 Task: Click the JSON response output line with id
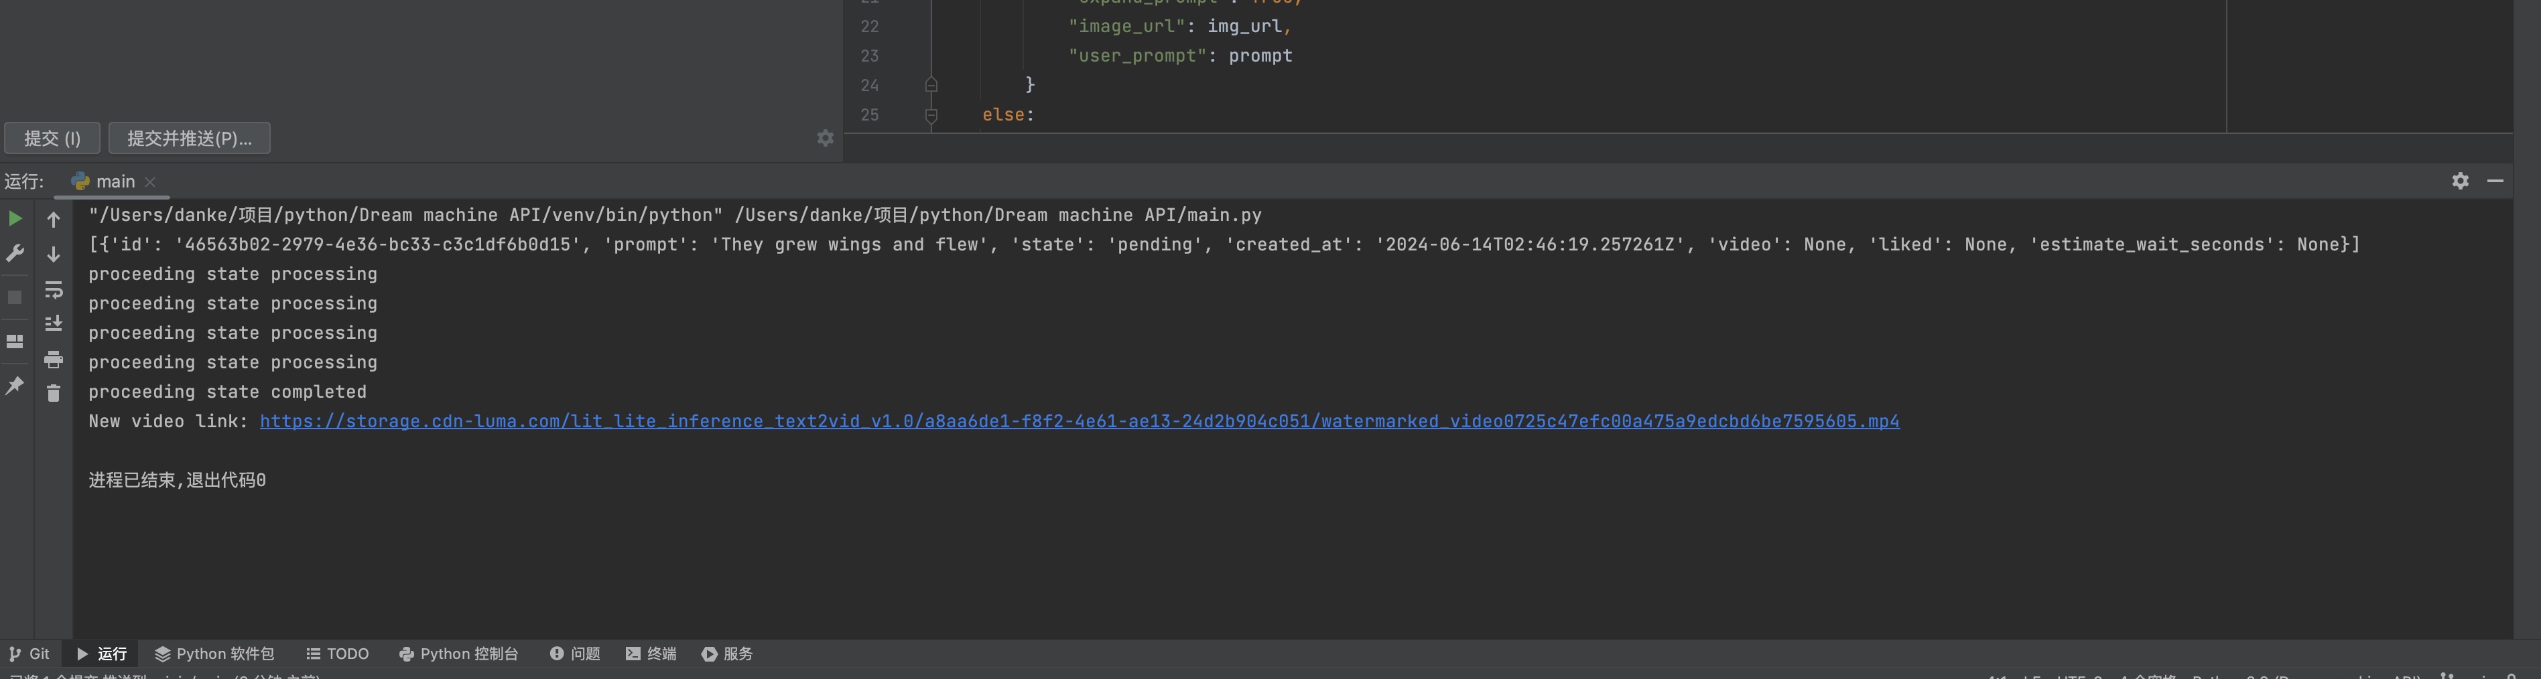pos(1223,244)
